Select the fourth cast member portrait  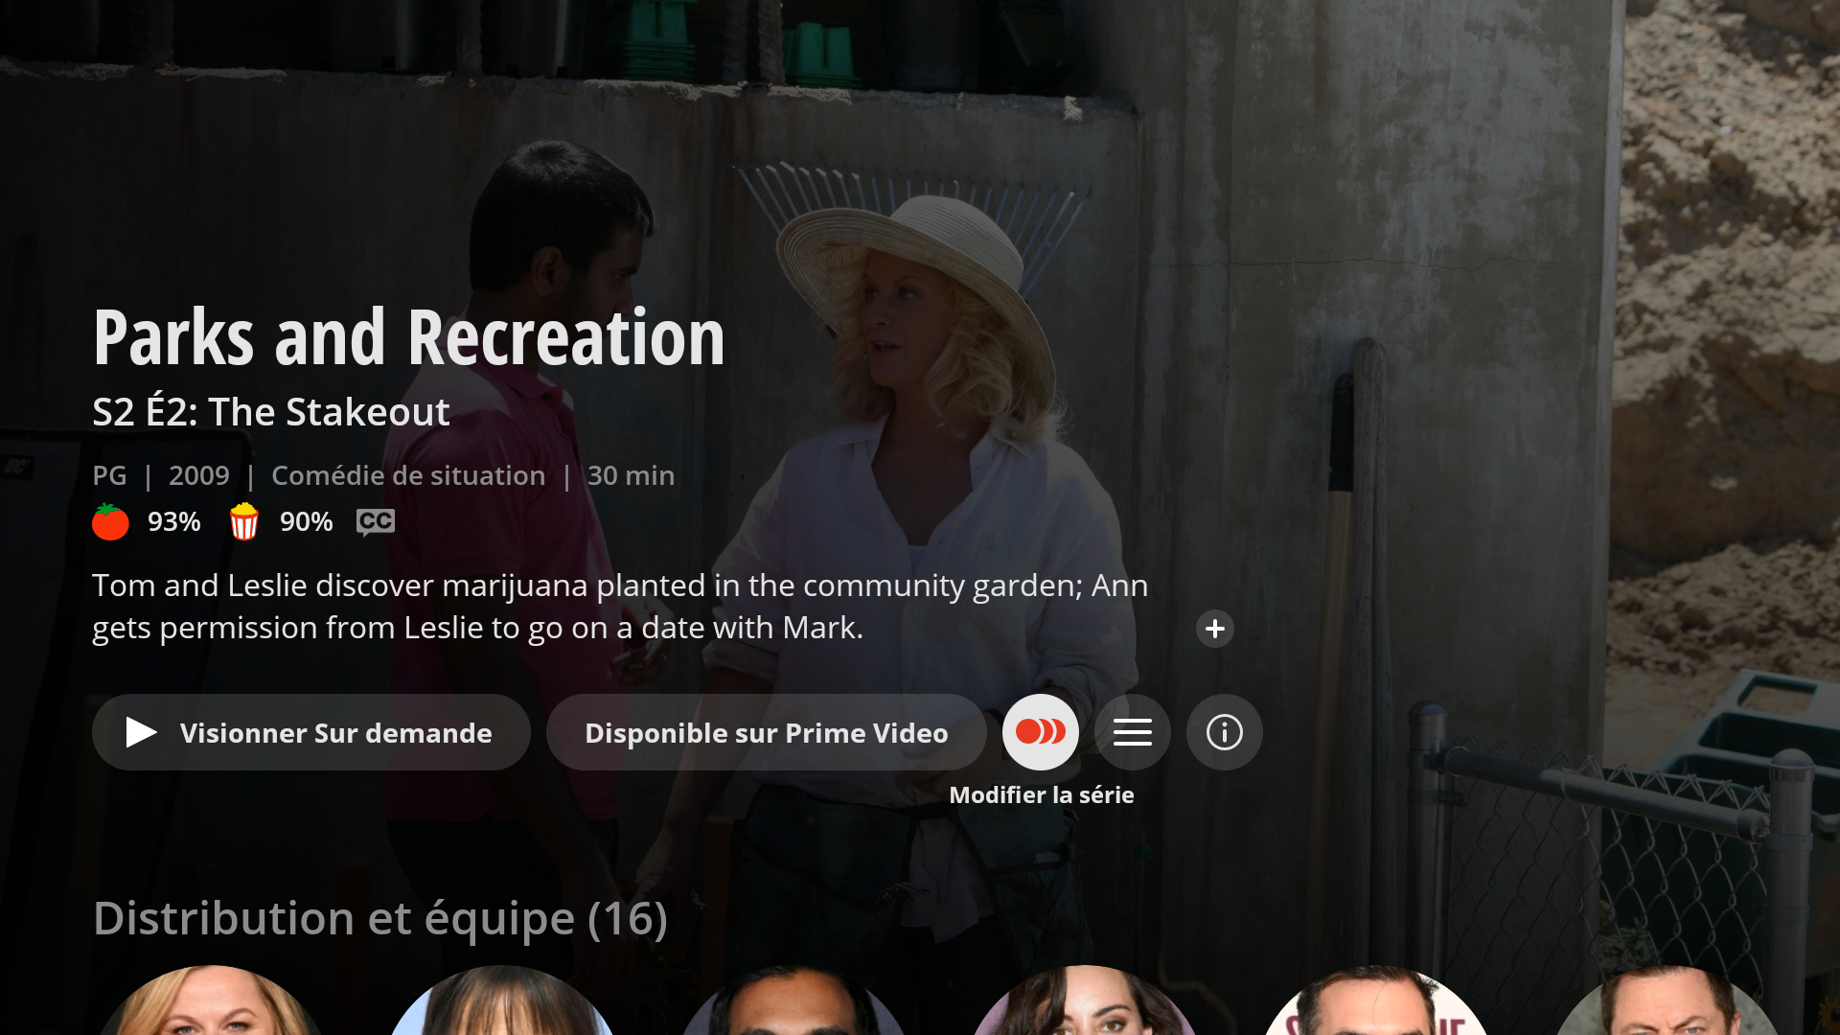coord(1084,1000)
